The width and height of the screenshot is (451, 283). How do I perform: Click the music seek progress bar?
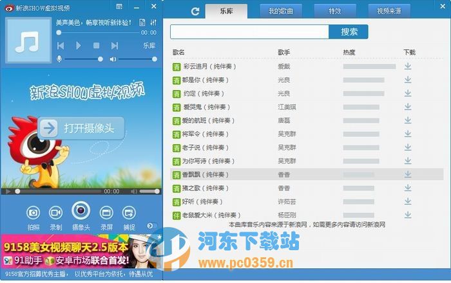(99, 33)
